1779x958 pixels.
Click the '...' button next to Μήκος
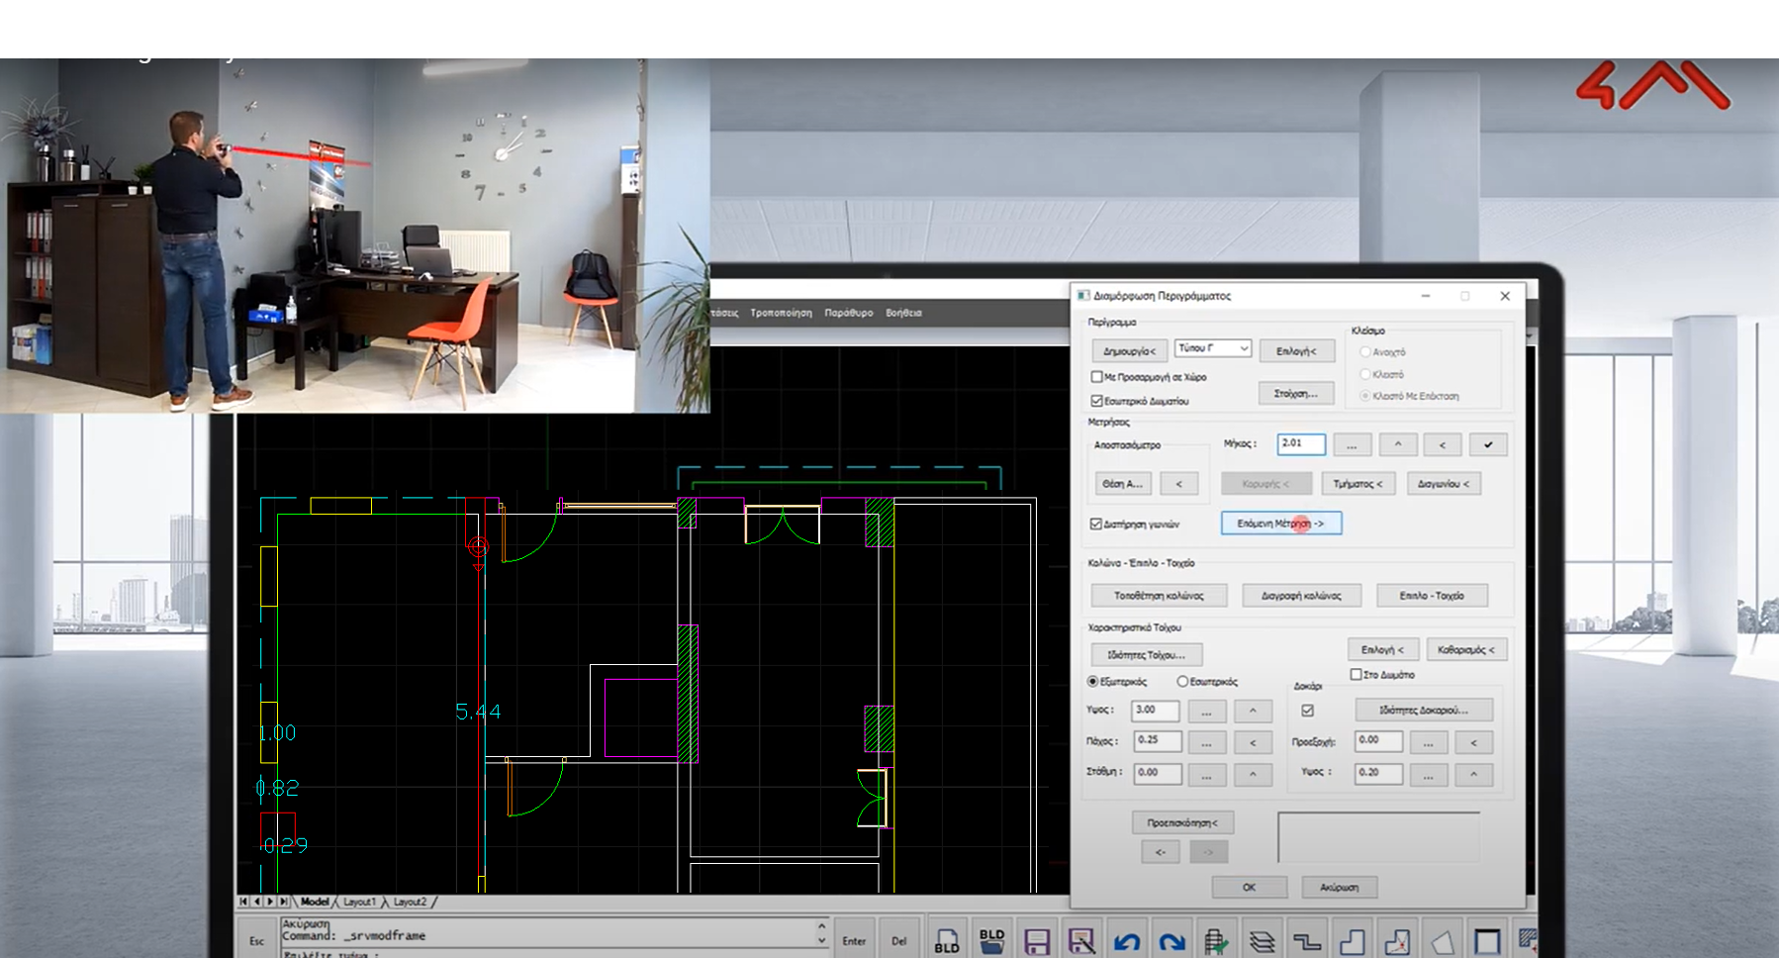click(1352, 445)
